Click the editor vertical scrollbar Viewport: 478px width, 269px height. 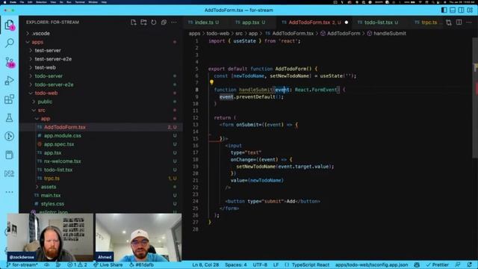[x=475, y=98]
